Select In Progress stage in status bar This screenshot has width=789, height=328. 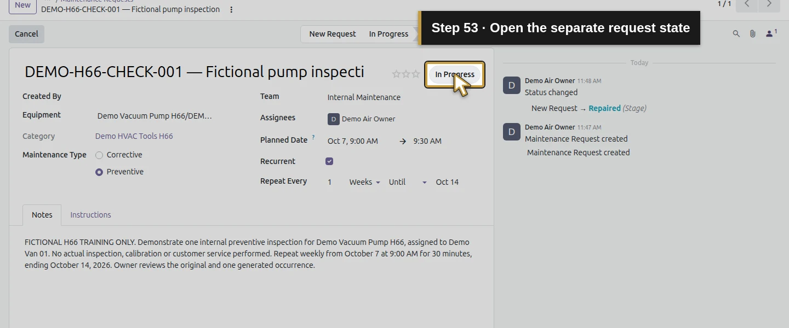(388, 34)
